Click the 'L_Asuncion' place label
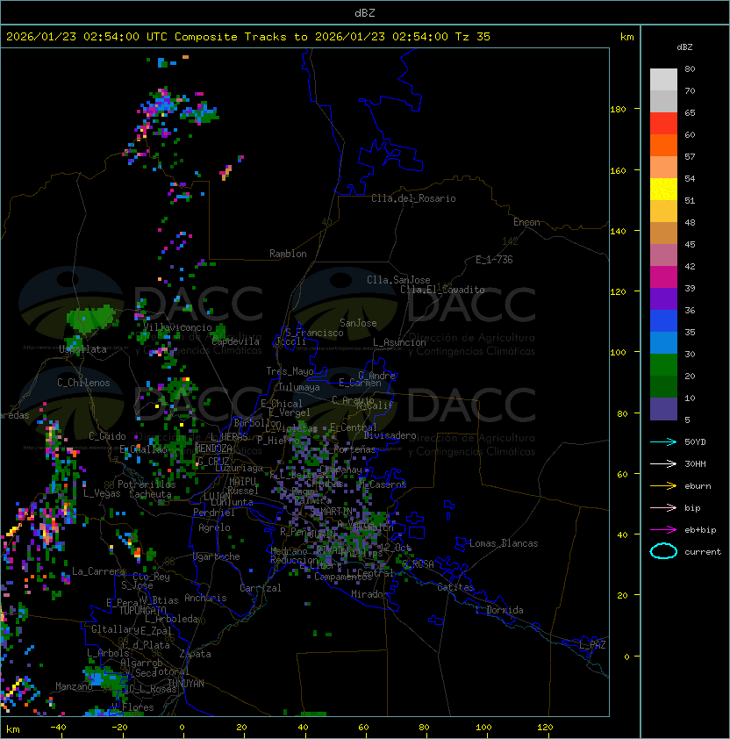The height and width of the screenshot is (739, 730). click(x=399, y=342)
